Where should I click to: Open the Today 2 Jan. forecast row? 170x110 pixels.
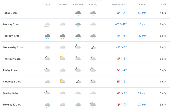(85, 13)
